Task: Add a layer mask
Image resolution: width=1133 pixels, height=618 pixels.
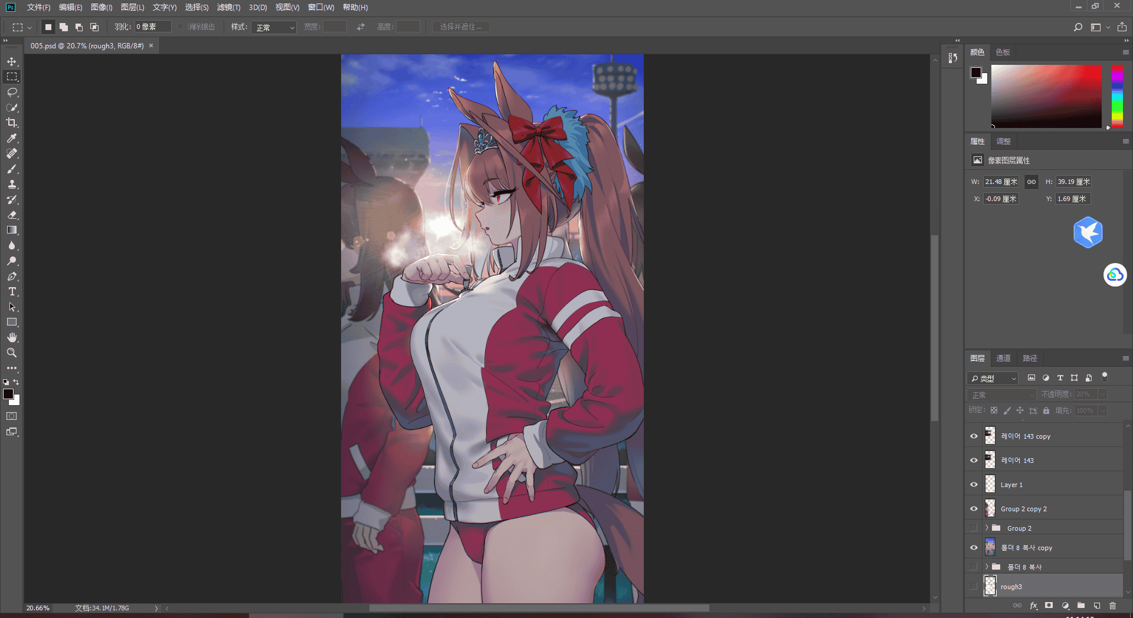Action: (1049, 606)
